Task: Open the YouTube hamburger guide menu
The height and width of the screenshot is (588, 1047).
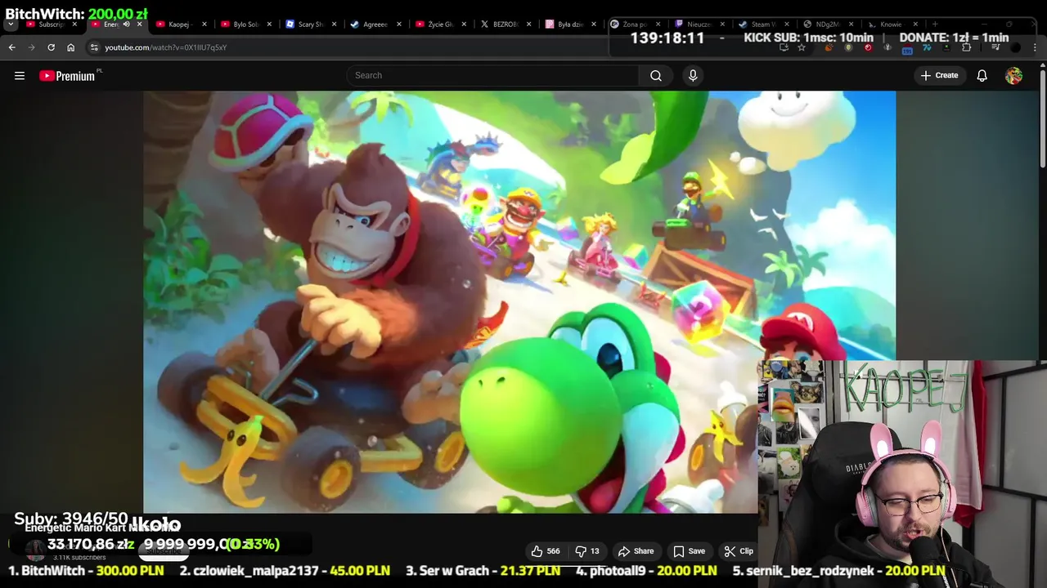Action: coord(20,75)
